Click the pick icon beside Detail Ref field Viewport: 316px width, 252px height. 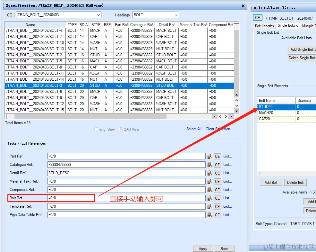pos(210,173)
